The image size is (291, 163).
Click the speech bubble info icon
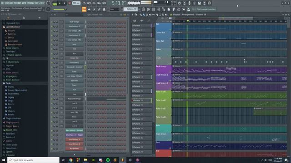coord(209,3)
